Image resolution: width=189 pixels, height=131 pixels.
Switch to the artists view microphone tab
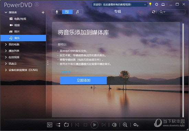57,12
